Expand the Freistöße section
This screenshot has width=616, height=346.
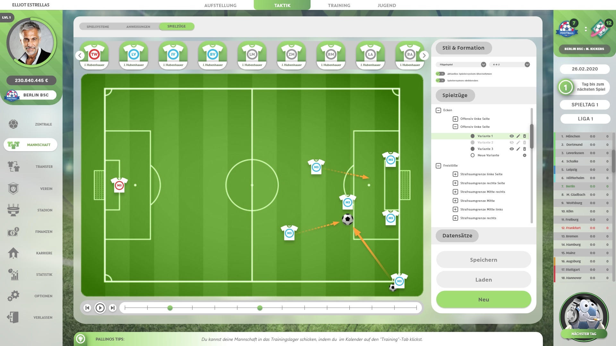tap(439, 165)
